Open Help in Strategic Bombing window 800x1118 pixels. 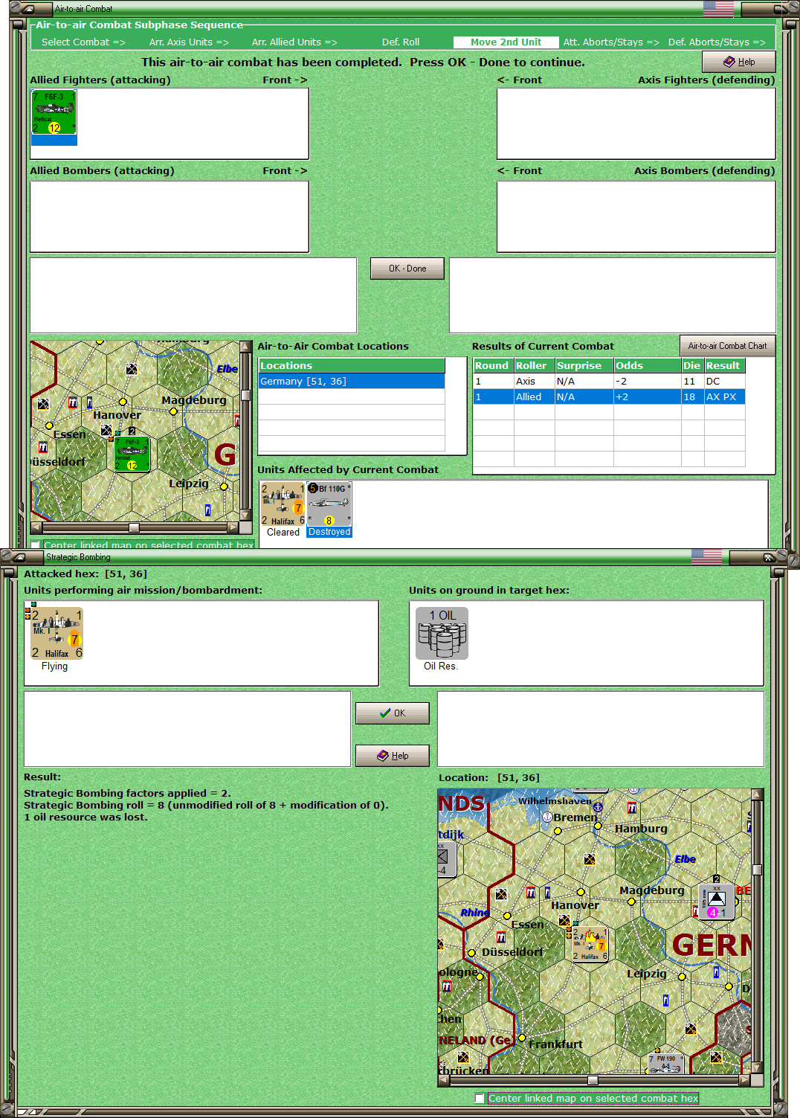tap(393, 756)
